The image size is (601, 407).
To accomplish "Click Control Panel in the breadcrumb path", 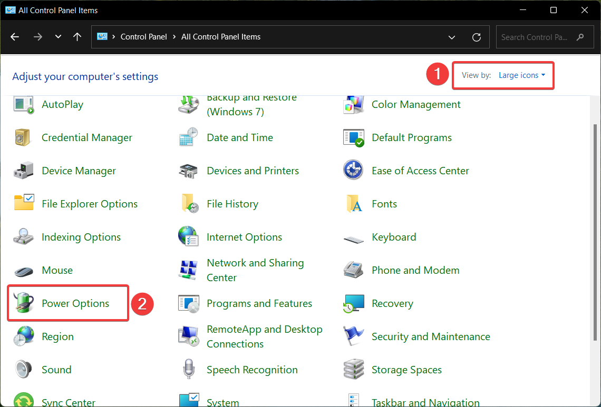I will coord(143,37).
